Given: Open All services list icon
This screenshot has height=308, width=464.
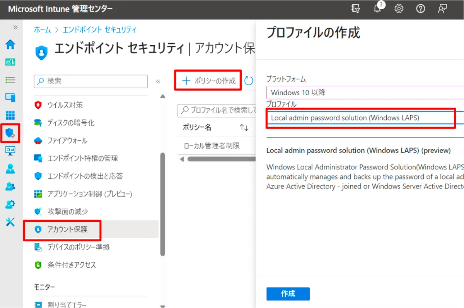Looking at the screenshot, I should (10, 80).
